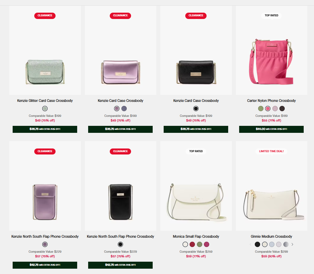Pick light pink swatch on Carter Nylon Phone Crossbody
The image size is (314, 274).
(275, 109)
